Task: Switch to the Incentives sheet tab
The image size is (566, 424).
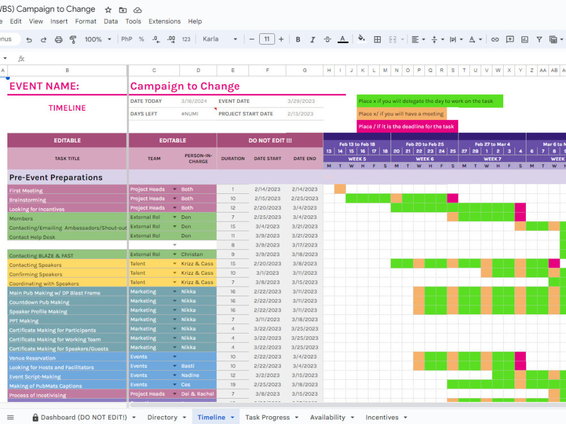Action: point(382,417)
